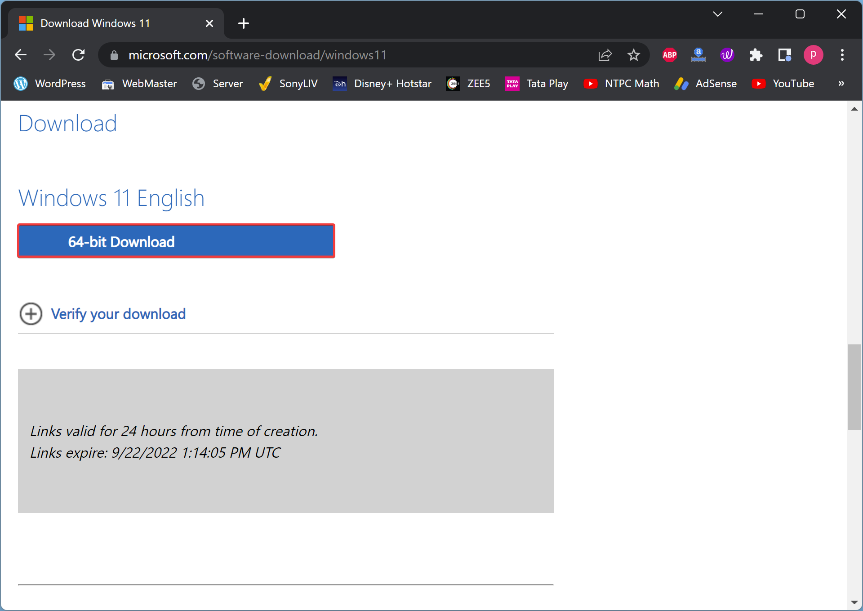
Task: Click the padlock site info icon
Action: click(x=114, y=55)
